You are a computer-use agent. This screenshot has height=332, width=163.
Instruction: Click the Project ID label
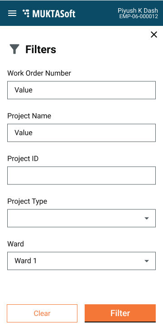point(23,159)
